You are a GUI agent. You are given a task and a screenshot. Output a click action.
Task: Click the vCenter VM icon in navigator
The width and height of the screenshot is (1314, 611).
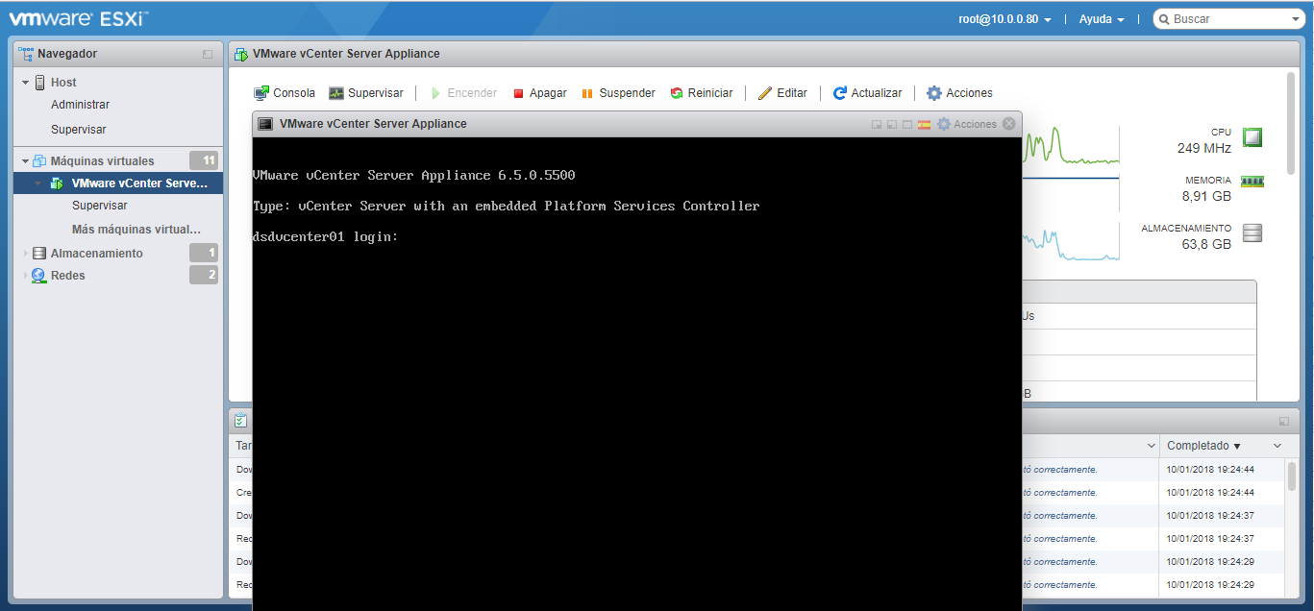pos(57,183)
